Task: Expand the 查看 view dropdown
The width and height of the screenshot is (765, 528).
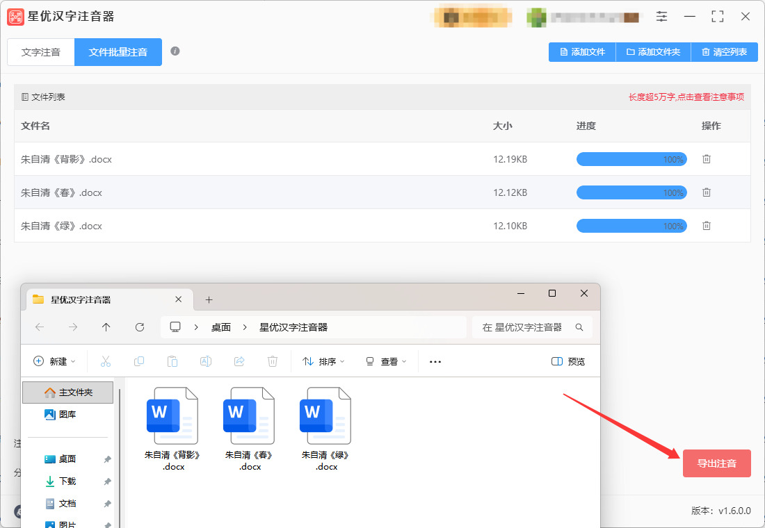Action: (386, 361)
